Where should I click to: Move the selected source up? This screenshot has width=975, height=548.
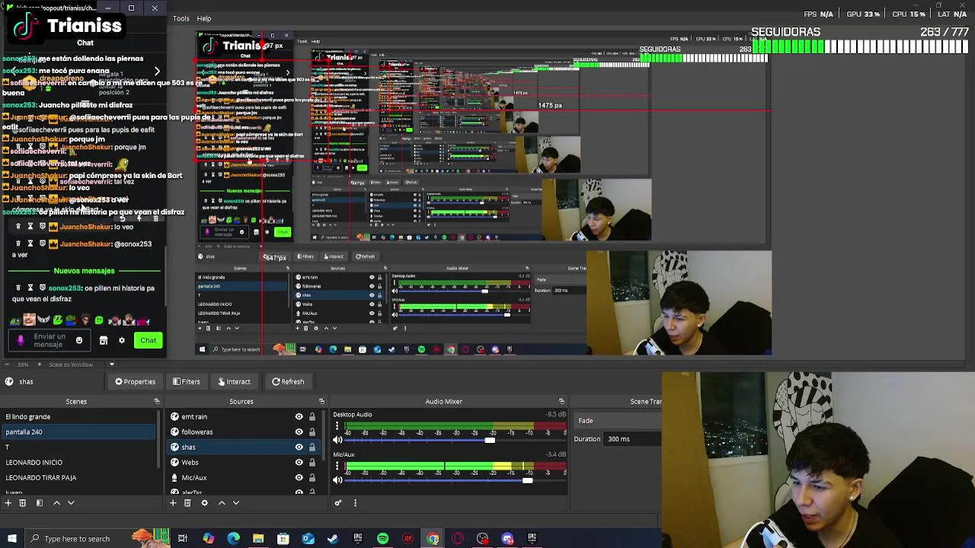(222, 502)
